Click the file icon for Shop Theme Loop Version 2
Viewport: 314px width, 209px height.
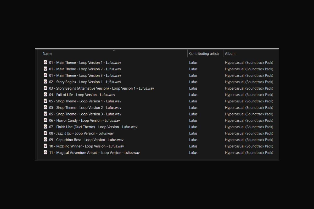click(x=46, y=108)
